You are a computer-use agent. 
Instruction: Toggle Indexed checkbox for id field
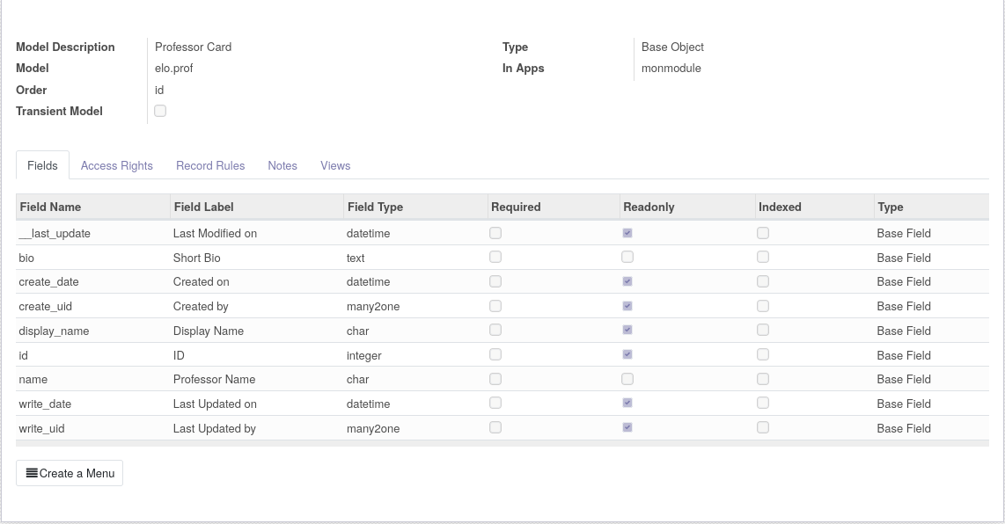click(763, 354)
